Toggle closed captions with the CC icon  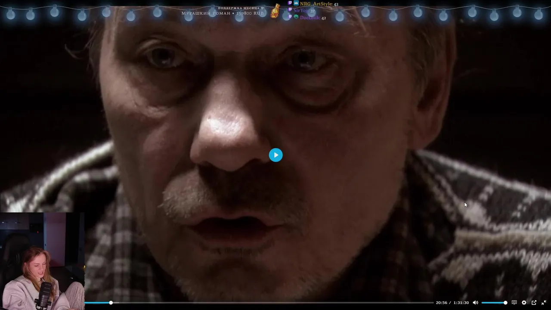pyautogui.click(x=514, y=303)
